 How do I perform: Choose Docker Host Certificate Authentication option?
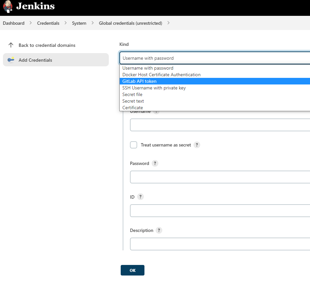coord(215,75)
